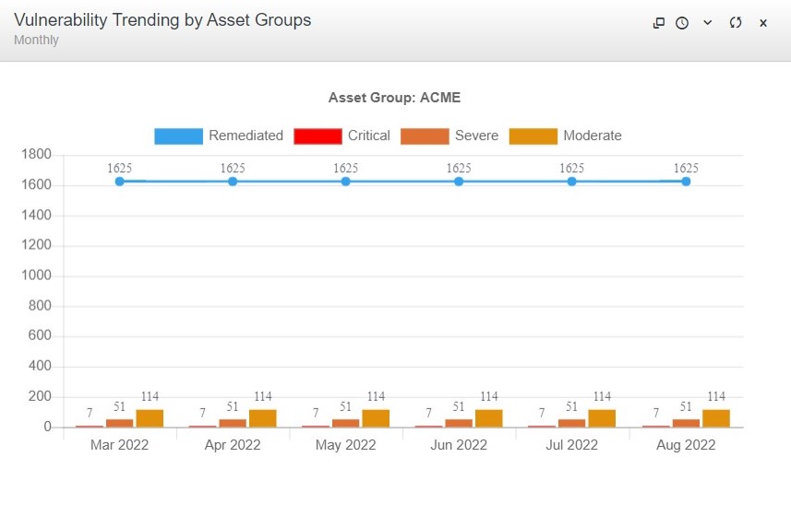Refresh the vulnerability trending widget
791x516 pixels.
point(736,23)
